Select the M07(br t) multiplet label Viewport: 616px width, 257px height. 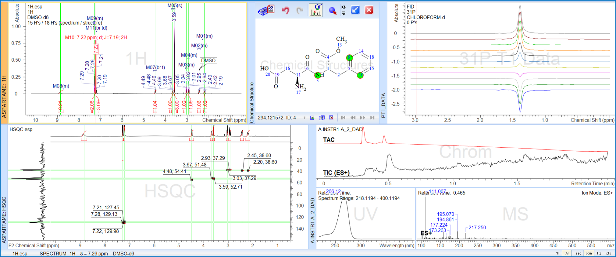[155, 67]
